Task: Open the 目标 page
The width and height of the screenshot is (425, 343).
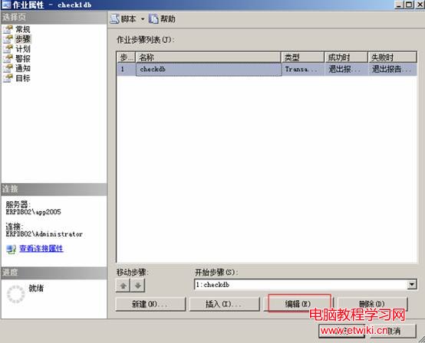Action: [23, 78]
